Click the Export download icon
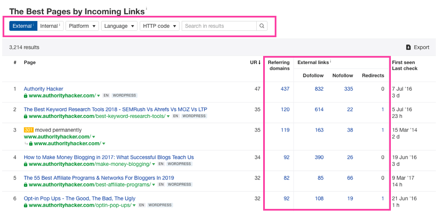This screenshot has width=438, height=223. coord(408,47)
